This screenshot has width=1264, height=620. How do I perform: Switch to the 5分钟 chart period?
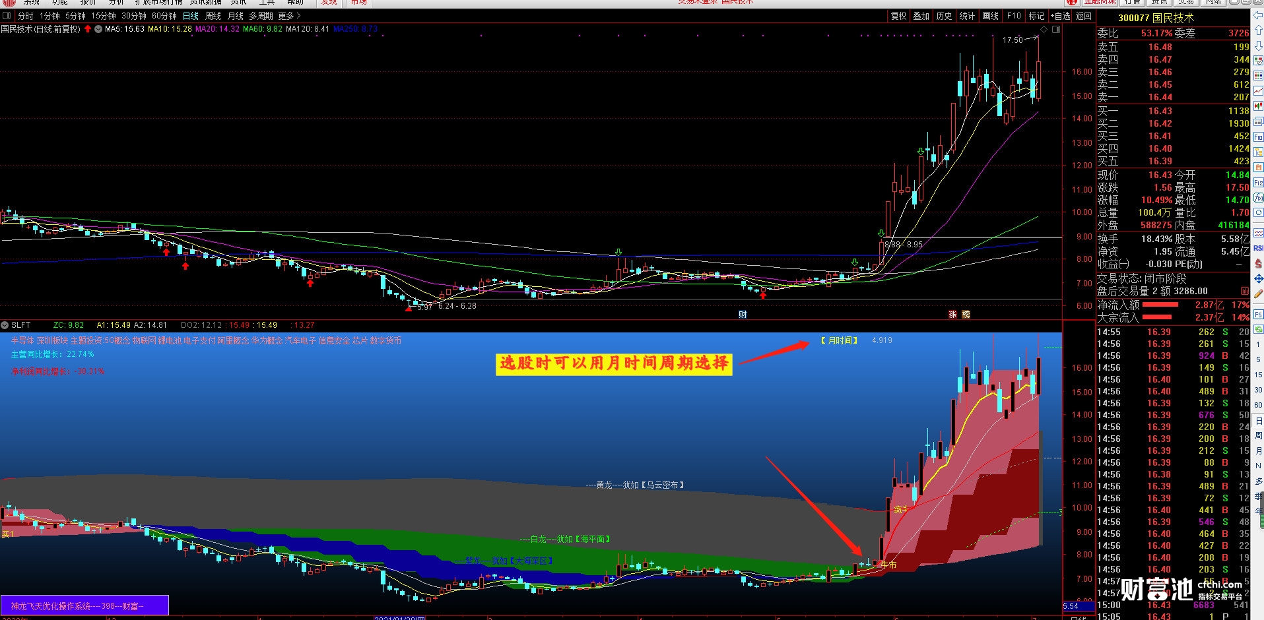click(x=75, y=16)
